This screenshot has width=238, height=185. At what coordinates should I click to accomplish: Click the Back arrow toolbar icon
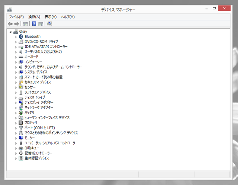pyautogui.click(x=10, y=24)
